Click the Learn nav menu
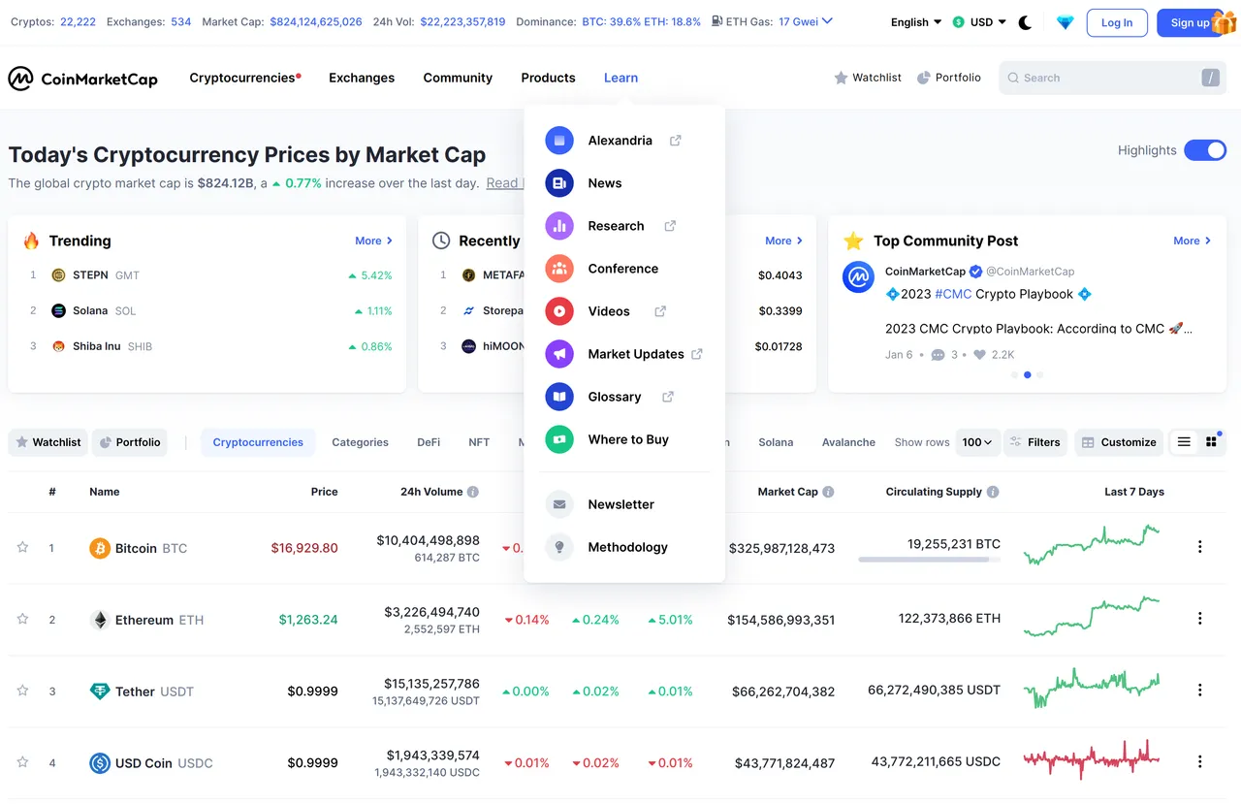The image size is (1241, 804). [x=620, y=78]
